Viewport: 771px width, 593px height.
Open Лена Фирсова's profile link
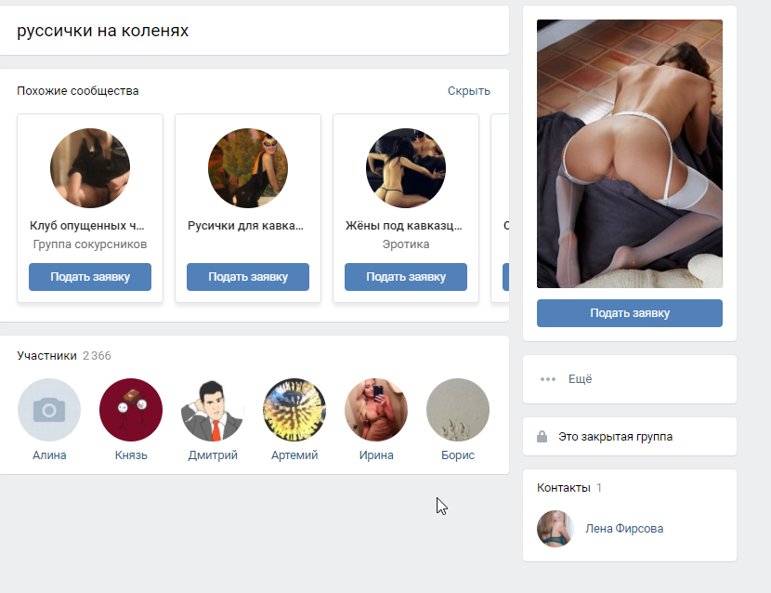(x=624, y=529)
